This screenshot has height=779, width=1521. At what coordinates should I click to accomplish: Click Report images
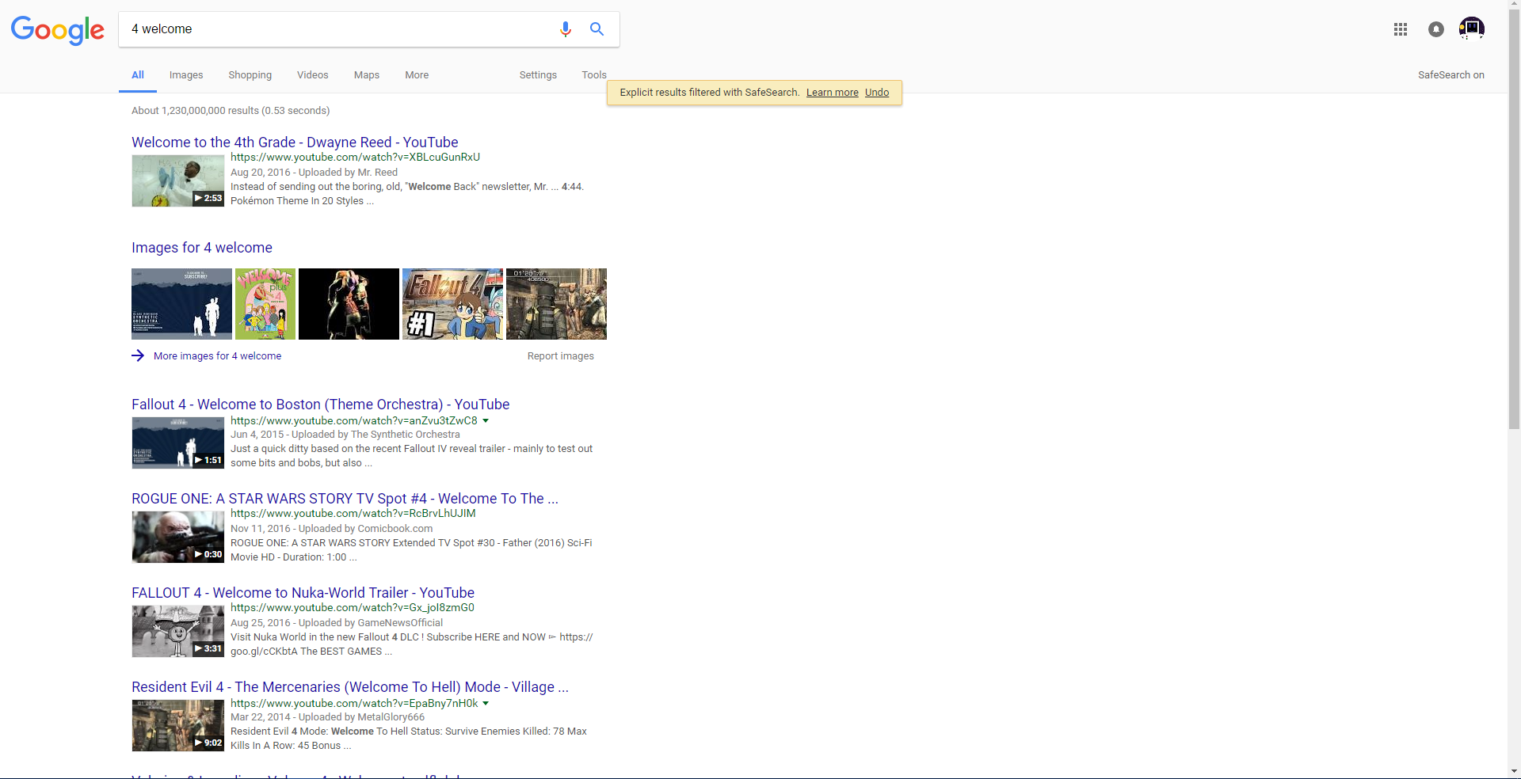pyautogui.click(x=561, y=356)
